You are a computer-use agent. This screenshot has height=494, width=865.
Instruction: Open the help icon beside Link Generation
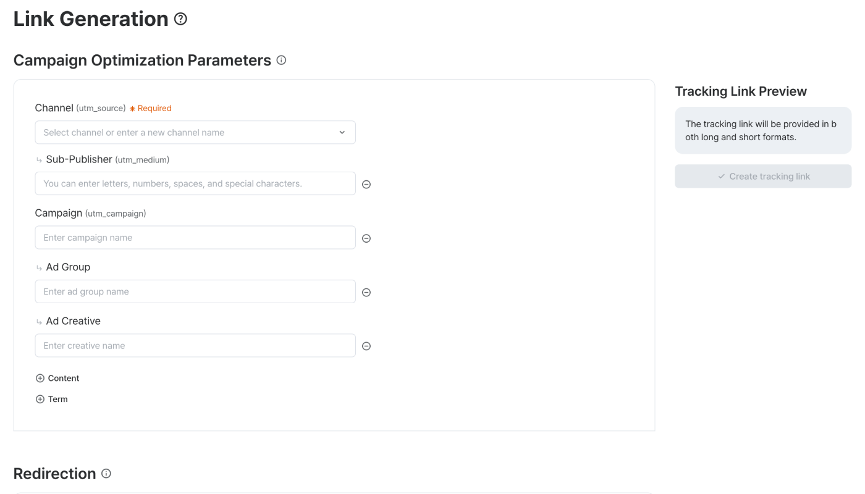[180, 19]
